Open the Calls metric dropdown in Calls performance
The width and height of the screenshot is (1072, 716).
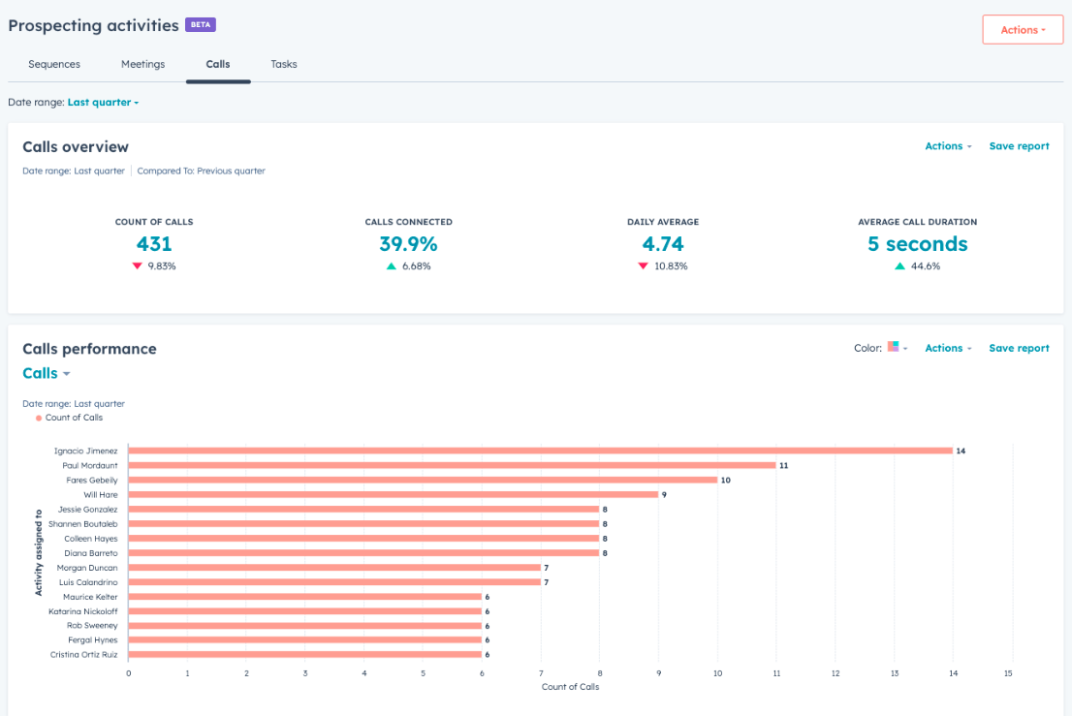click(47, 373)
